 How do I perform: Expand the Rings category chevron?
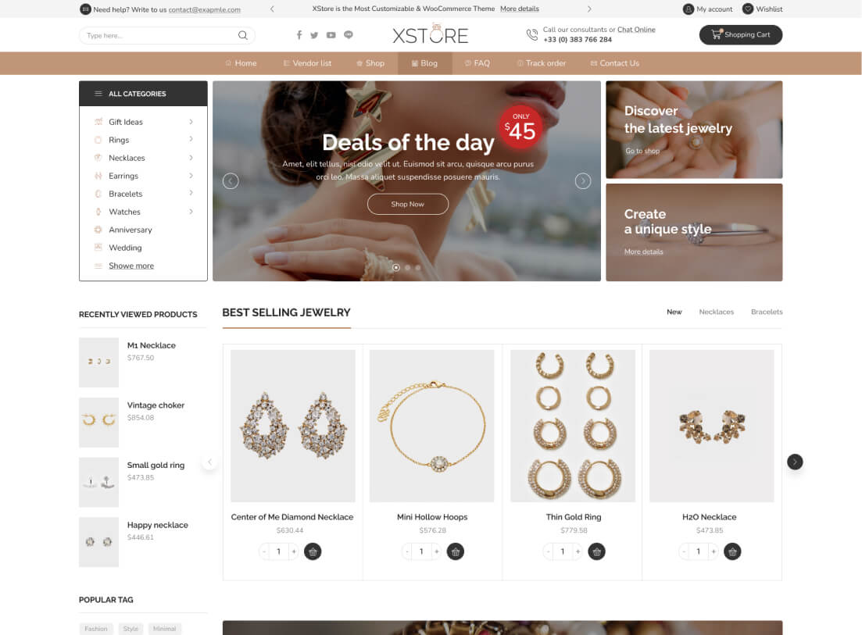[191, 140]
